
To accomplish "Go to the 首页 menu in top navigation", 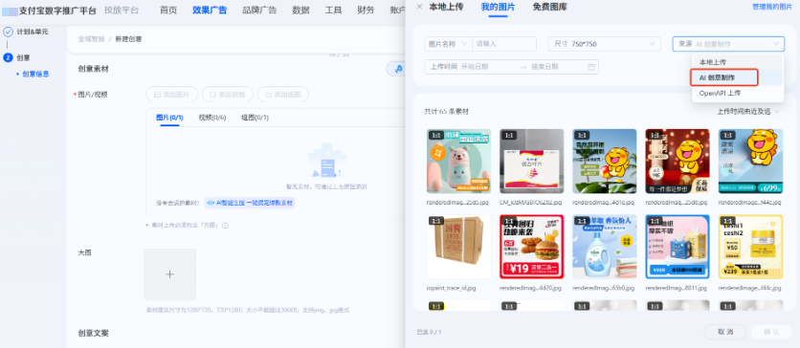I will (x=168, y=11).
